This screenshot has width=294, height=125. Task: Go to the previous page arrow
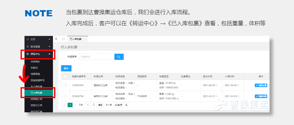tap(64, 105)
